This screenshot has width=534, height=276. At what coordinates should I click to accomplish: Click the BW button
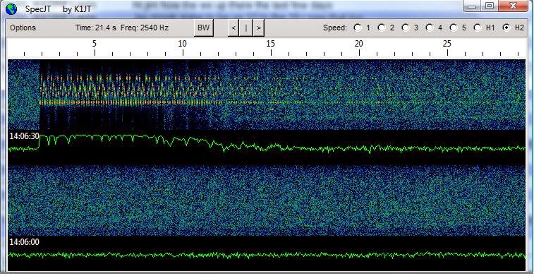203,28
